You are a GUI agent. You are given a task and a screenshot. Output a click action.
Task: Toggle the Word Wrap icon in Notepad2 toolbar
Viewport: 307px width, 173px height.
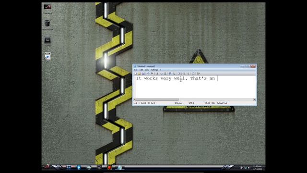179,74
